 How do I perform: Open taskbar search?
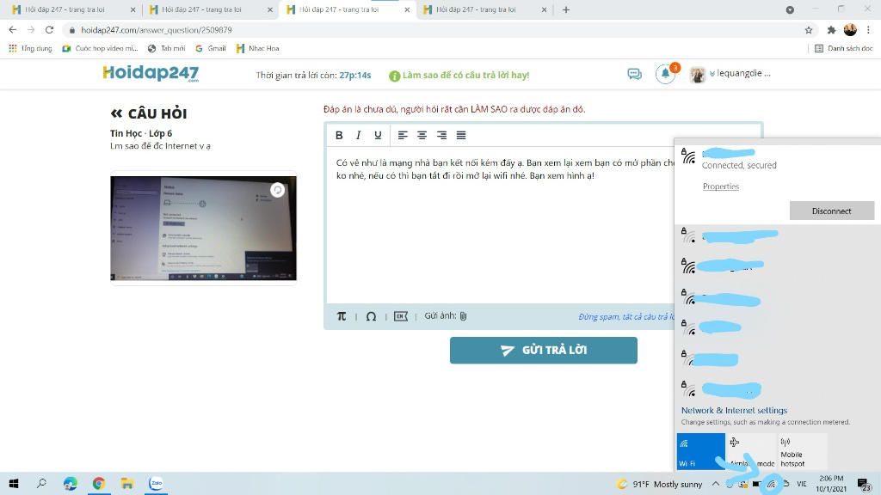click(41, 483)
